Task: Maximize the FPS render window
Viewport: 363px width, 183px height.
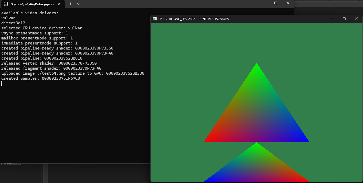Action: tap(344, 19)
